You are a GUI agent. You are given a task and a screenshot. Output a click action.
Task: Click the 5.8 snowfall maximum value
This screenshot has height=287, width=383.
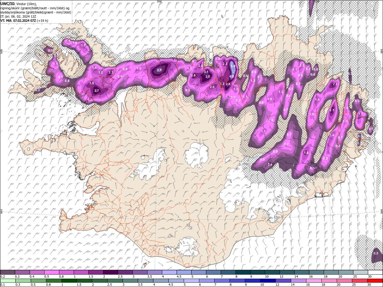click(x=233, y=66)
